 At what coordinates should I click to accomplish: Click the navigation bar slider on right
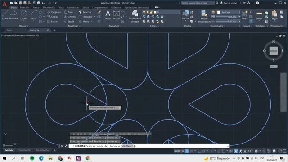tap(283, 92)
